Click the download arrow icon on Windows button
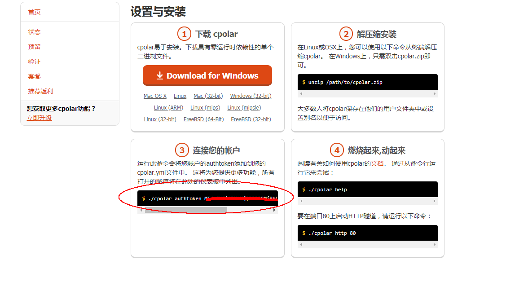Image resolution: width=506 pixels, height=282 pixels. click(x=160, y=75)
